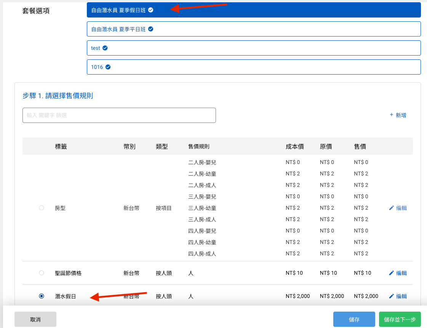The height and width of the screenshot is (328, 427).
Task: Focus the keyword filter input field
Action: tap(119, 115)
